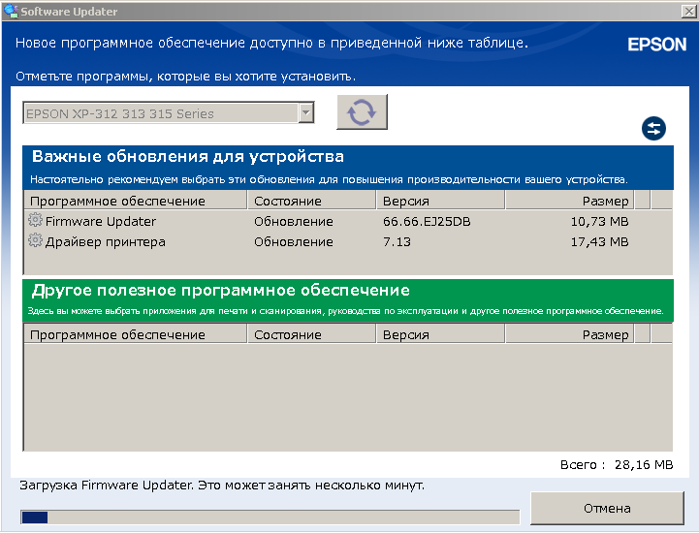The height and width of the screenshot is (533, 699).
Task: Click the refresh updates arrows button
Action: (x=362, y=111)
